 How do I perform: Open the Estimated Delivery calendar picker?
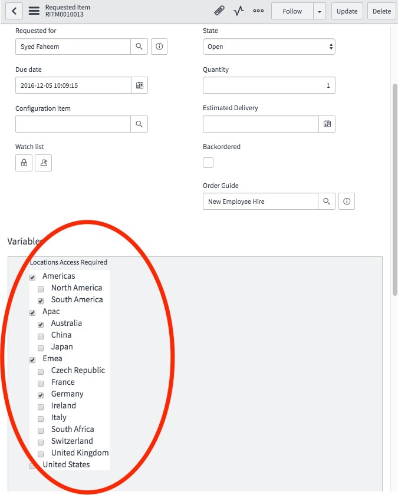tap(327, 124)
